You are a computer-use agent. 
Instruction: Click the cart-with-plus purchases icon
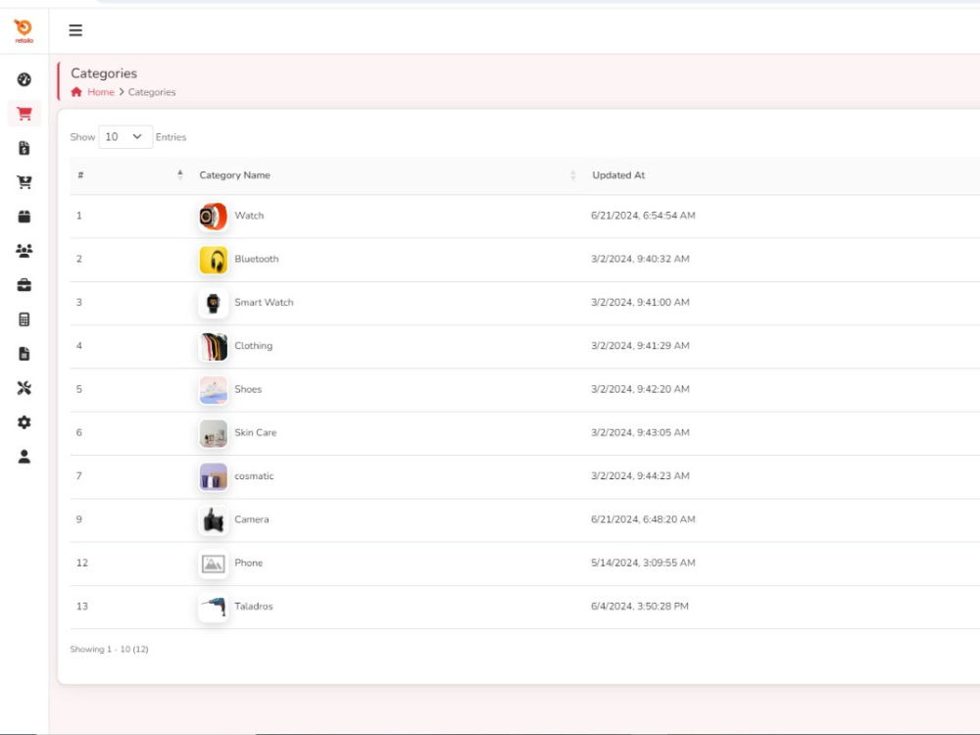coord(24,181)
